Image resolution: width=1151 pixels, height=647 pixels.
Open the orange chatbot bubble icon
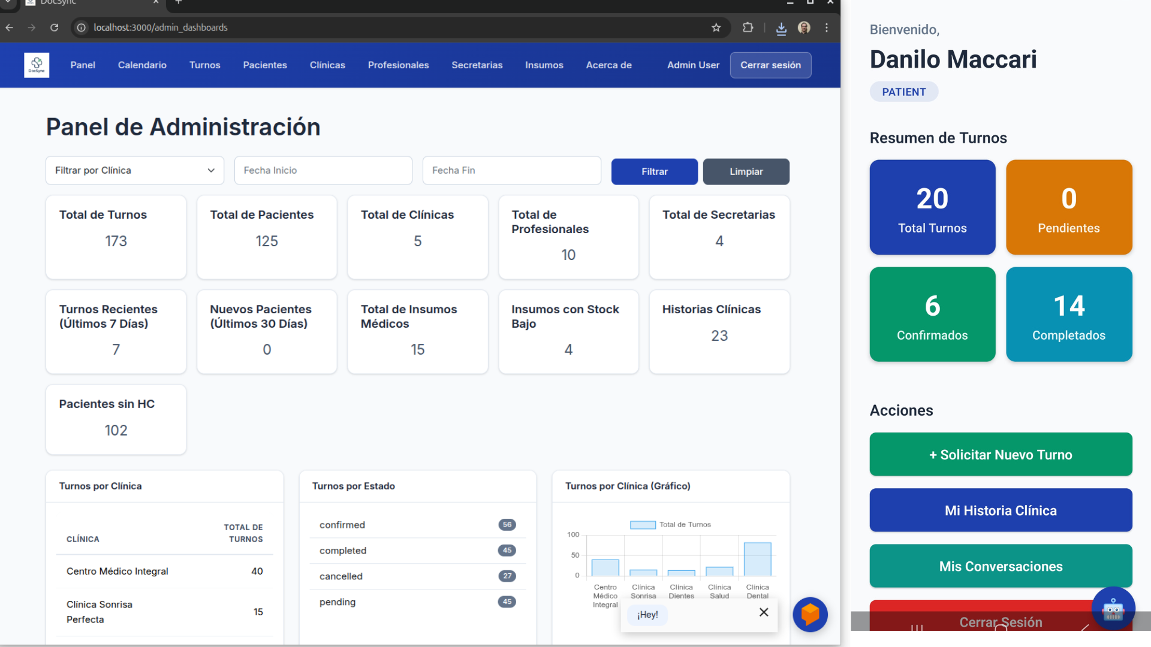[x=810, y=614]
